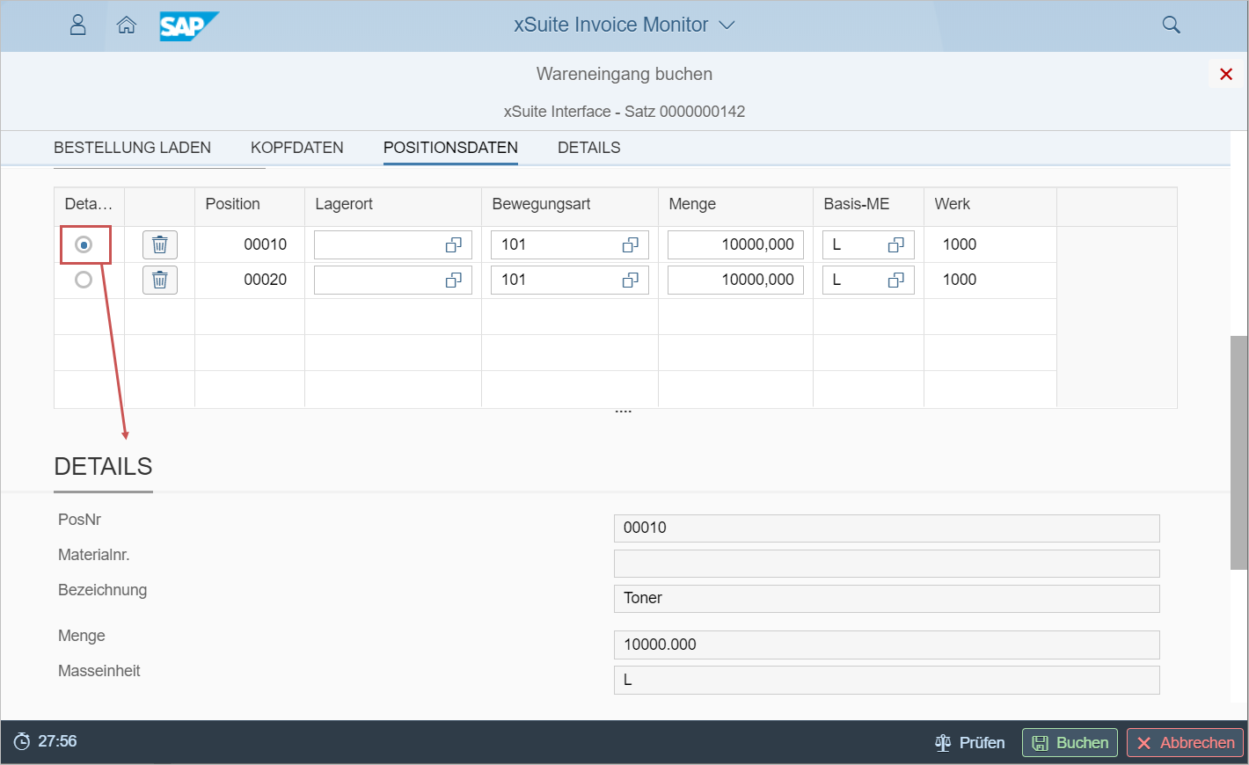
Task: Select the detail radio button for position 00010
Action: coord(84,244)
